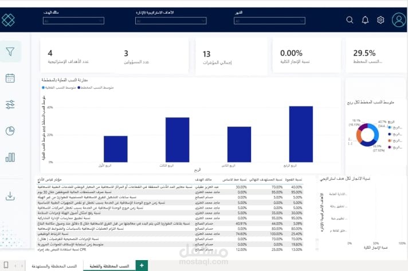Open the pie chart sidebar icon
The image size is (408, 271).
(x=10, y=131)
